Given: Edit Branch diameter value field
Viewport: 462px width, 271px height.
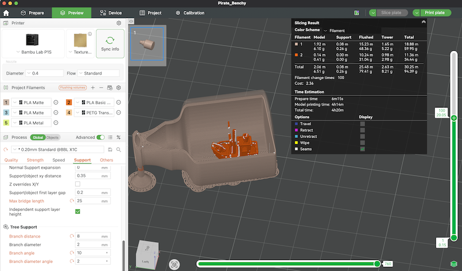Looking at the screenshot, I should 93,244.
